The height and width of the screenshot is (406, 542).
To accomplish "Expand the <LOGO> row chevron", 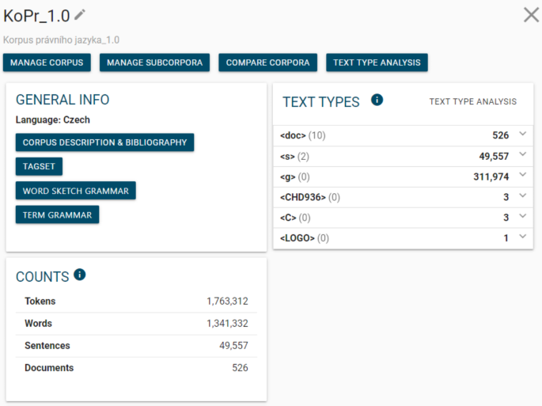I will pyautogui.click(x=522, y=237).
